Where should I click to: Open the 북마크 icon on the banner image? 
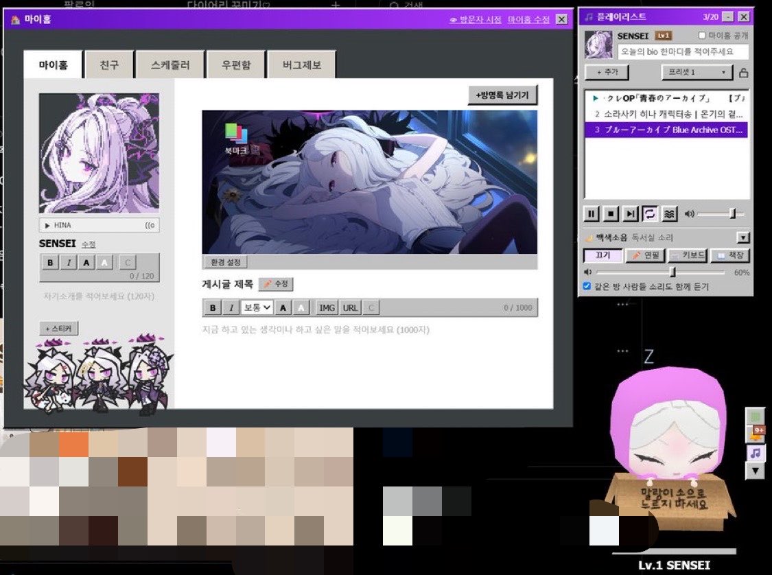pyautogui.click(x=236, y=139)
